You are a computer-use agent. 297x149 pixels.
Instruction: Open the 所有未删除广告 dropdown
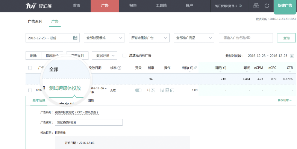tap(149, 38)
